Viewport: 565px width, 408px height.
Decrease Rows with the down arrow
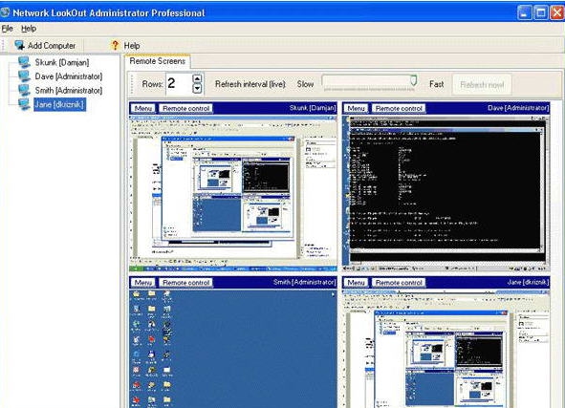pyautogui.click(x=197, y=88)
